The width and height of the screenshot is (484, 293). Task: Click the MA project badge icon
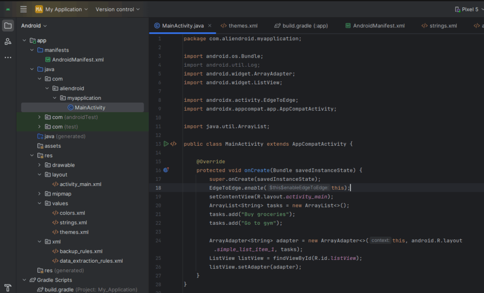(x=39, y=9)
